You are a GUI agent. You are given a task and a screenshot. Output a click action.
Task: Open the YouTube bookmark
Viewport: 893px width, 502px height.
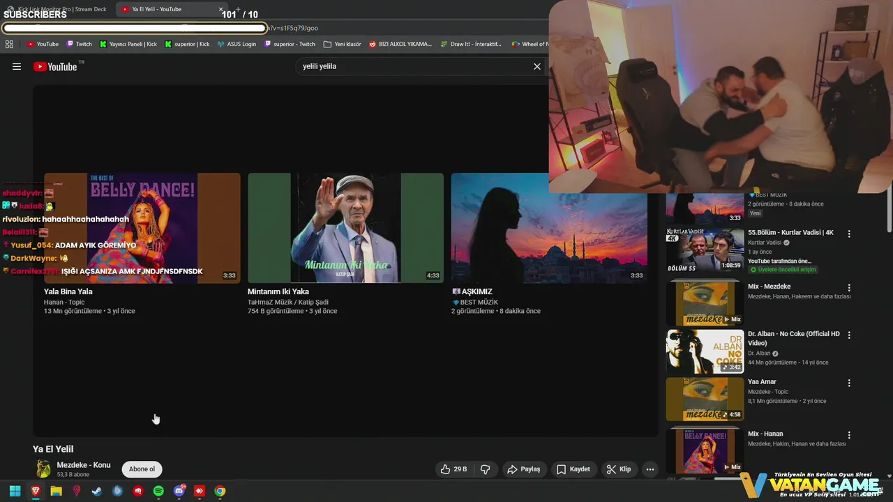43,44
